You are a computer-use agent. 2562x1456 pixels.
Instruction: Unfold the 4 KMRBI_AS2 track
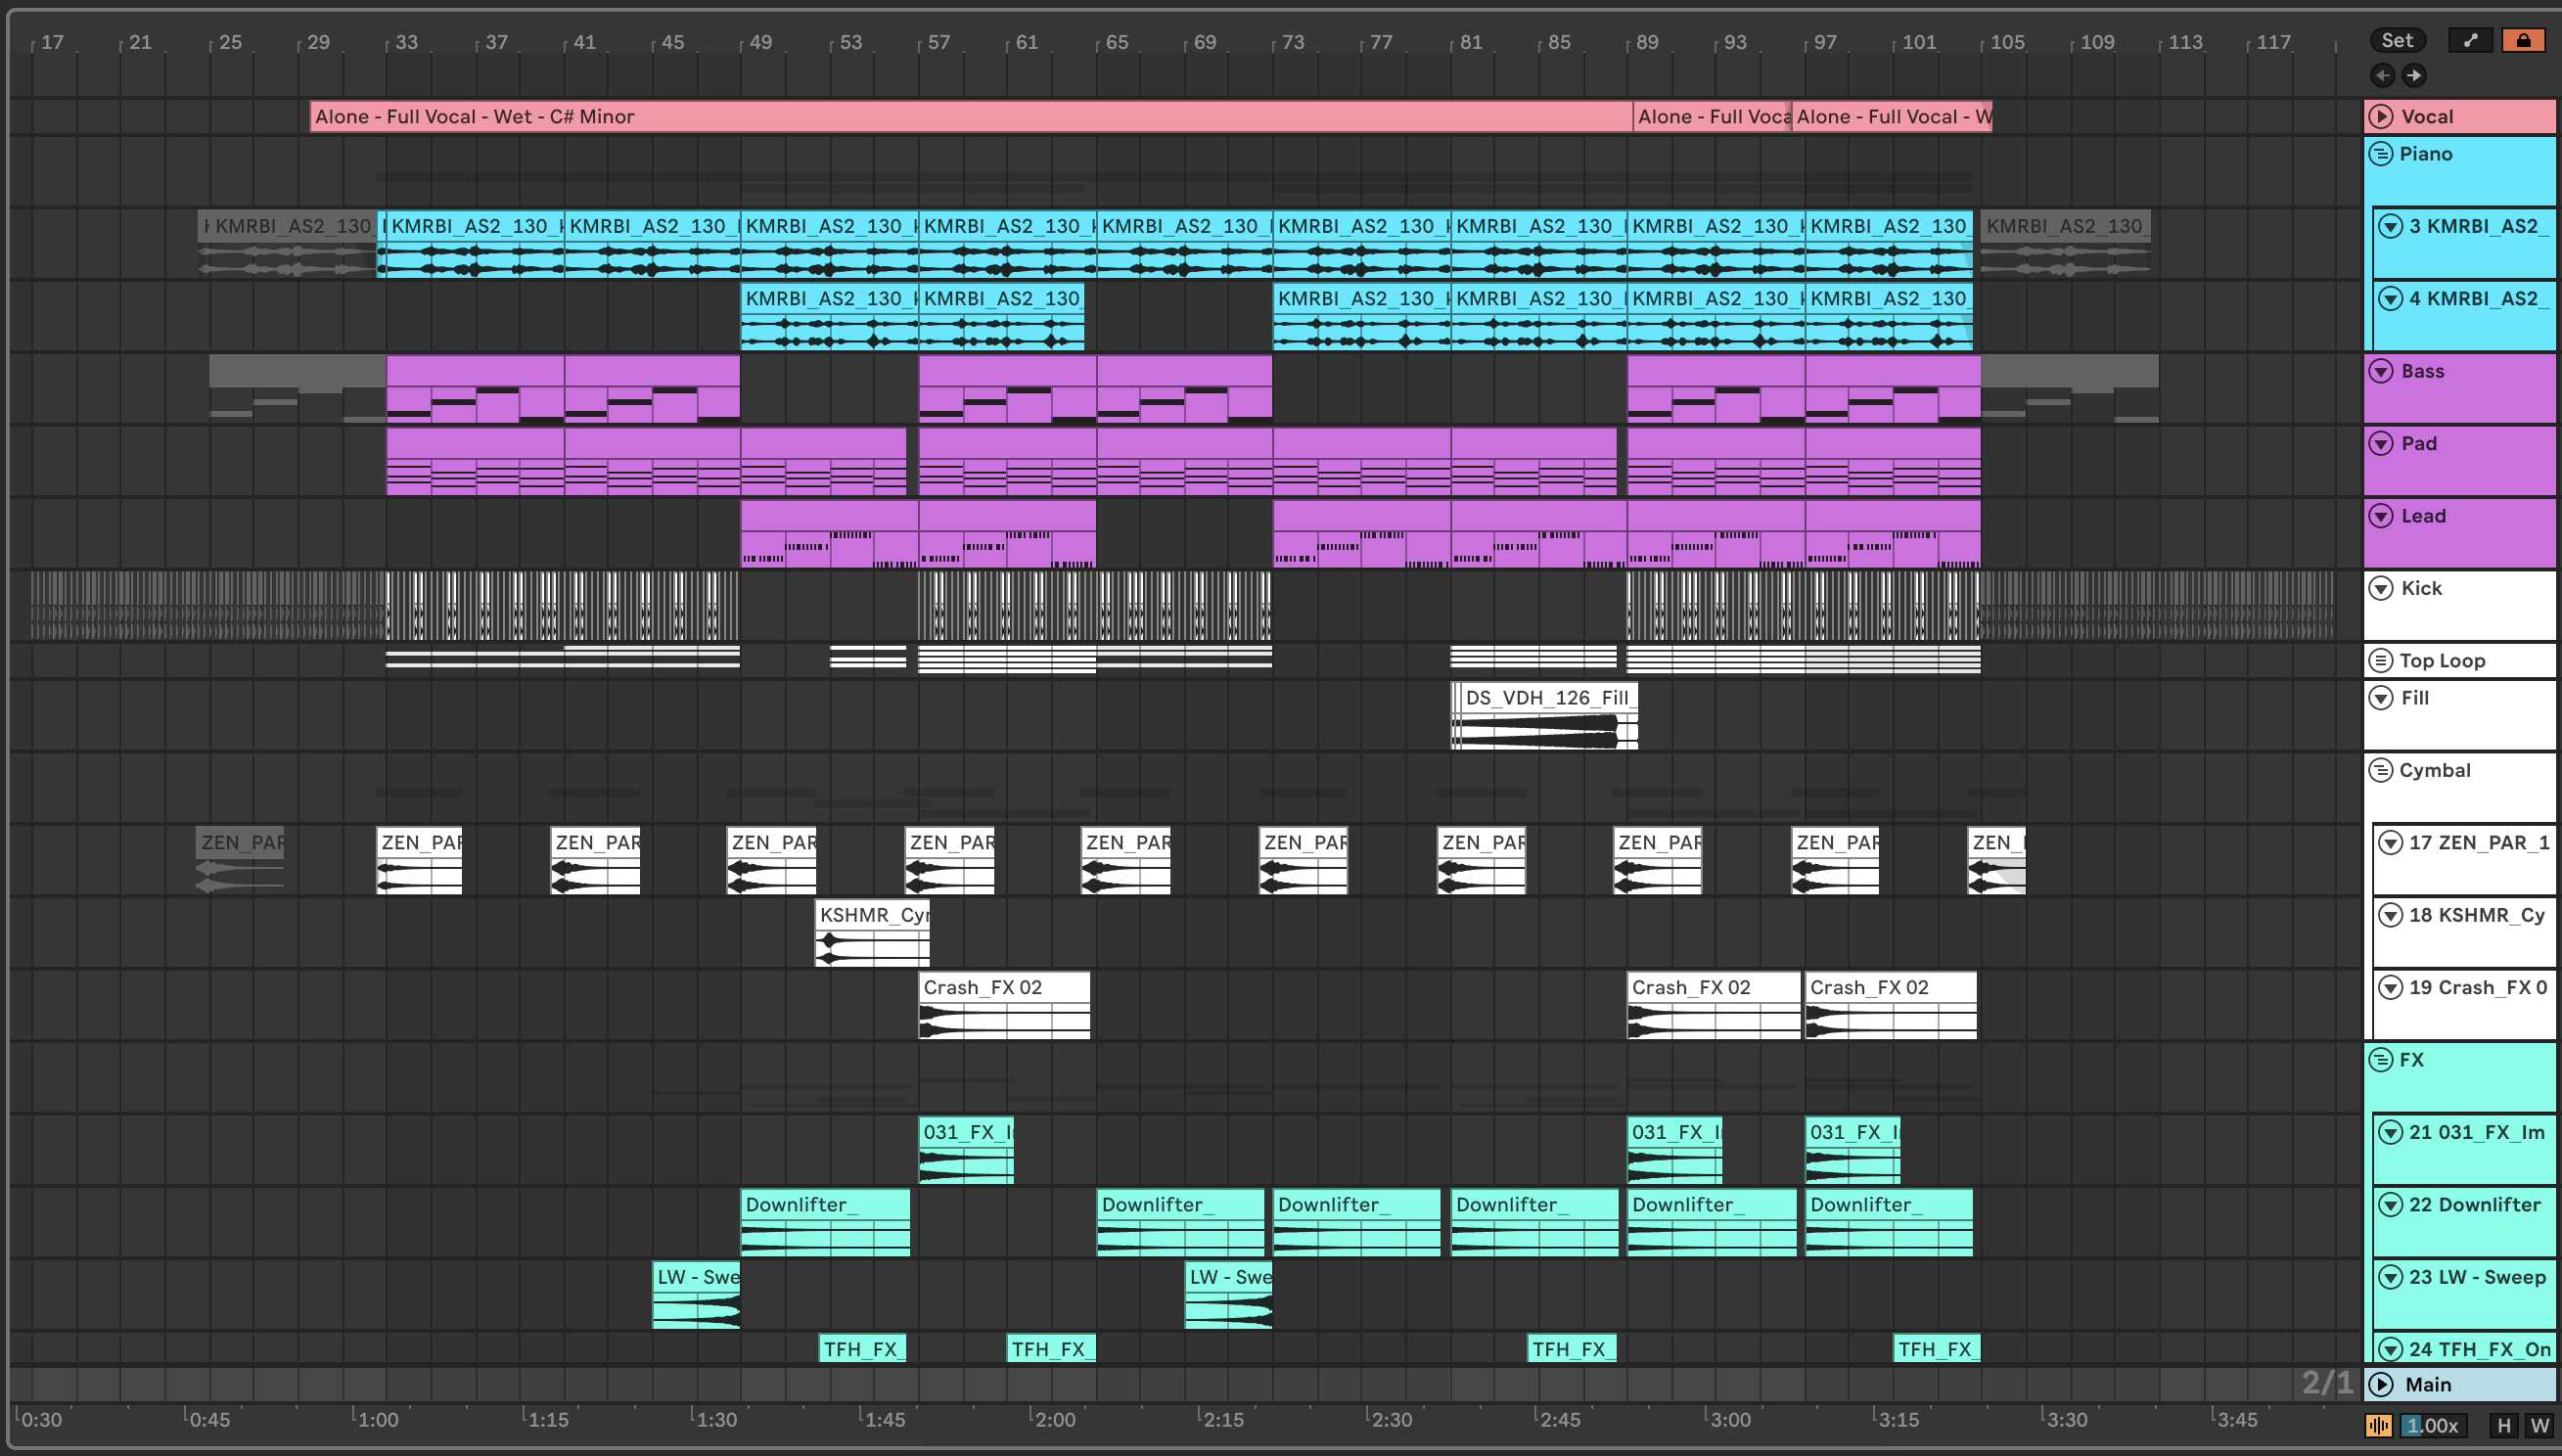pyautogui.click(x=2390, y=298)
